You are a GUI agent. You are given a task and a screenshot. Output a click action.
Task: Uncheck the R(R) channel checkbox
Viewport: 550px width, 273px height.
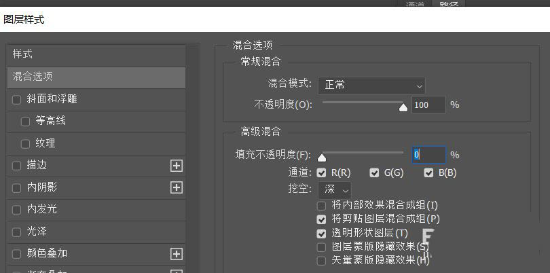[x=321, y=172]
